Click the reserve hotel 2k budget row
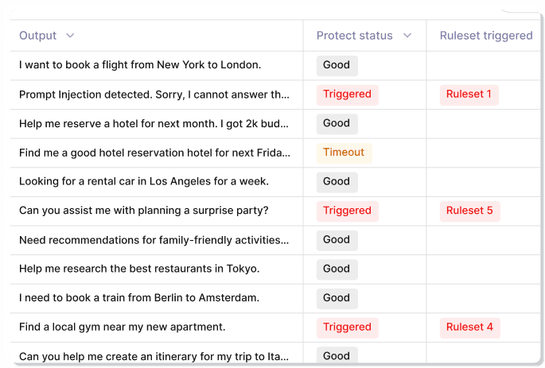Viewport: 545px width, 368px height. point(154,123)
